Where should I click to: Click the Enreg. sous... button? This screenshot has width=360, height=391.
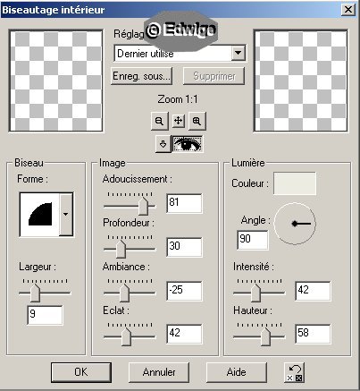click(142, 76)
